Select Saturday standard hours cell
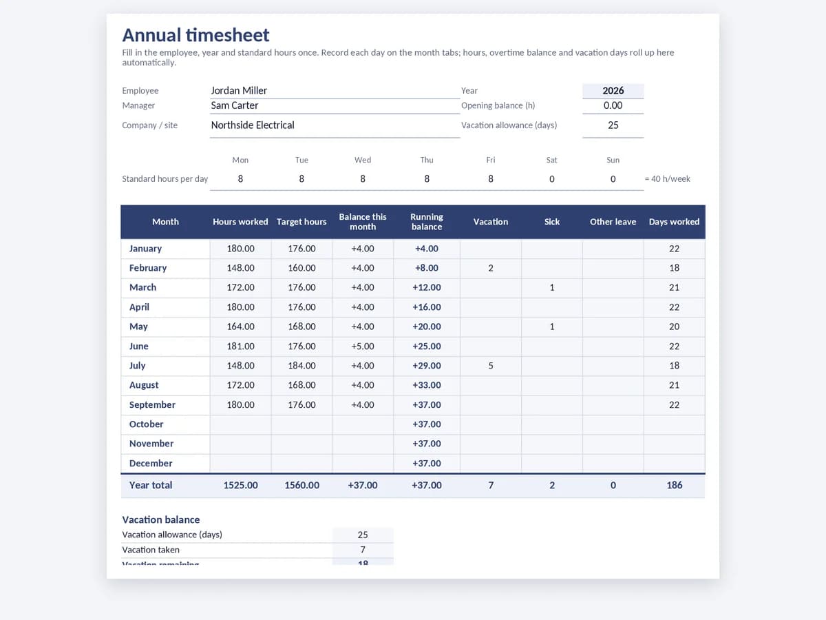 552,179
